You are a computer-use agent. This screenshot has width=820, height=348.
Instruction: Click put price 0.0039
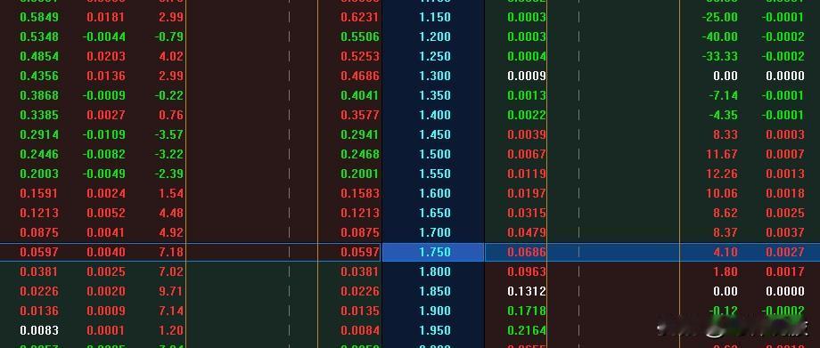[527, 134]
